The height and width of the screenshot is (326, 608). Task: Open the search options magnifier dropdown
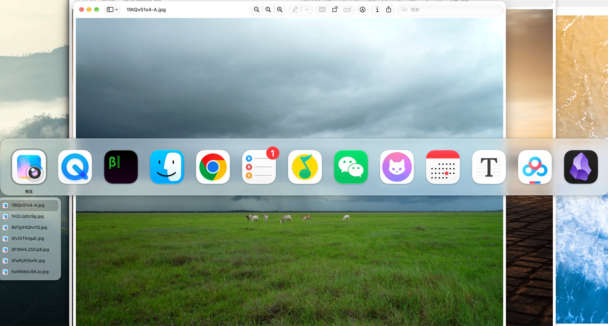coord(405,10)
